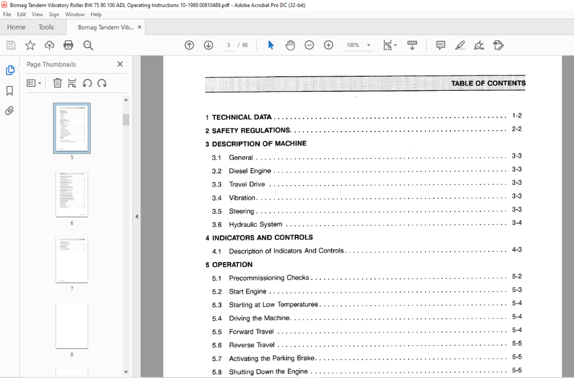Select the Highlight text pen tool

click(460, 45)
